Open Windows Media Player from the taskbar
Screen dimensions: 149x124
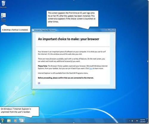[15, 121]
